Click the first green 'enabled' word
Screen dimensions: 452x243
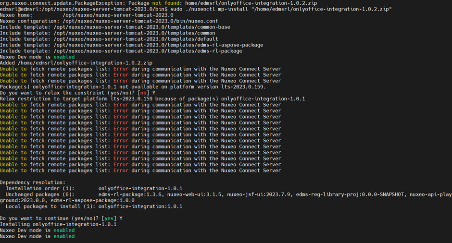click(x=64, y=57)
